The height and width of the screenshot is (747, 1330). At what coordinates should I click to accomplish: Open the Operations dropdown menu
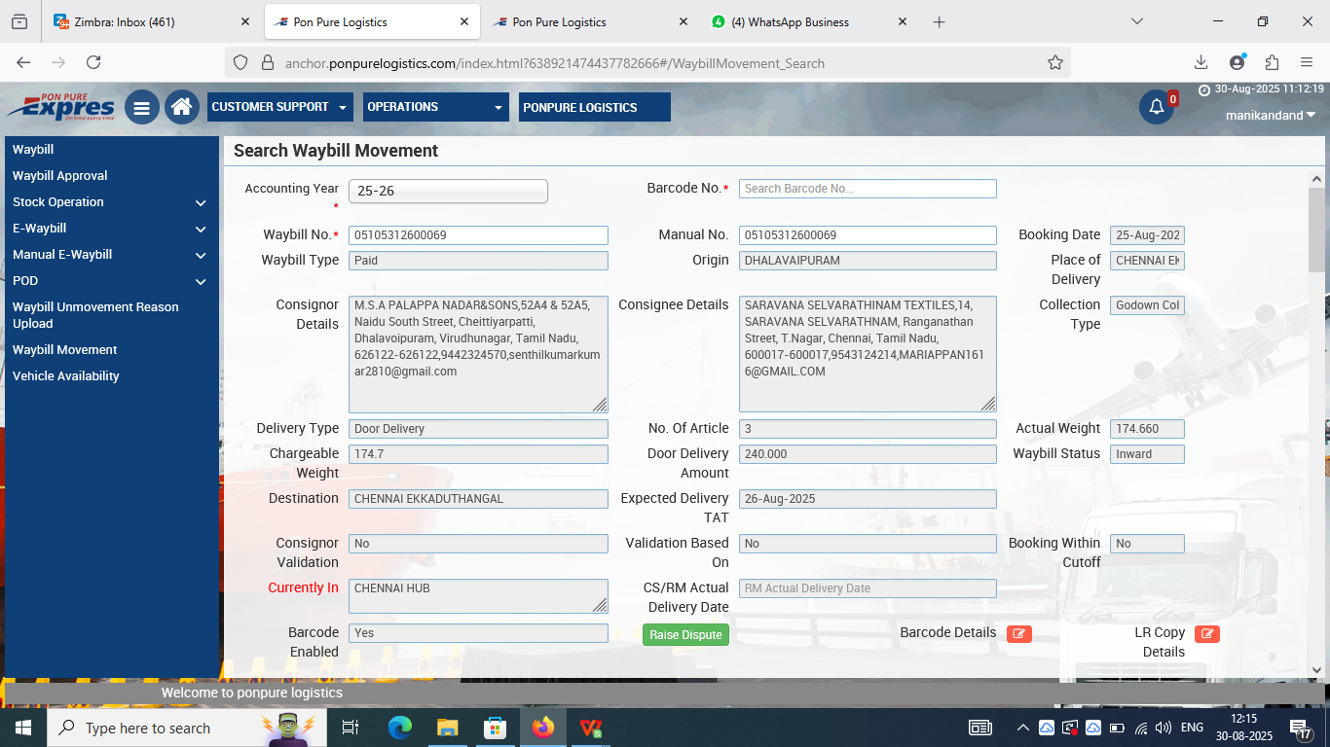coord(435,107)
